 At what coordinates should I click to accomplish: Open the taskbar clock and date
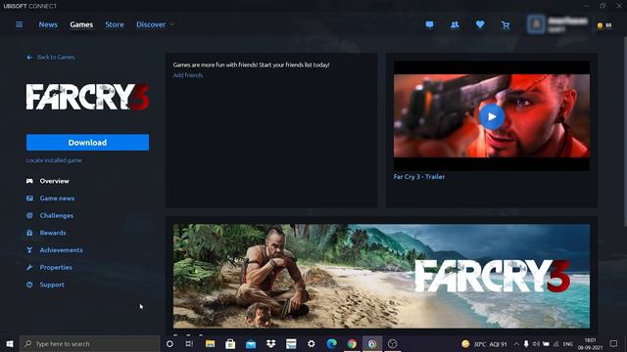590,344
